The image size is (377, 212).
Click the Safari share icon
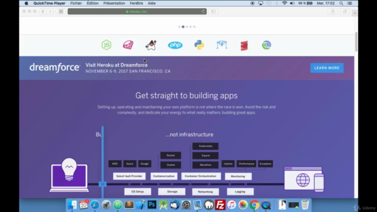click(333, 11)
